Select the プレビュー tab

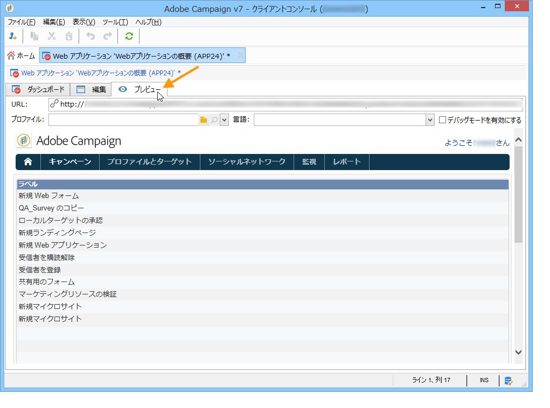[x=140, y=89]
